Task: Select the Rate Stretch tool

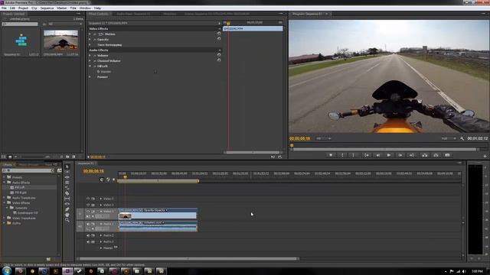Action: tap(67, 188)
